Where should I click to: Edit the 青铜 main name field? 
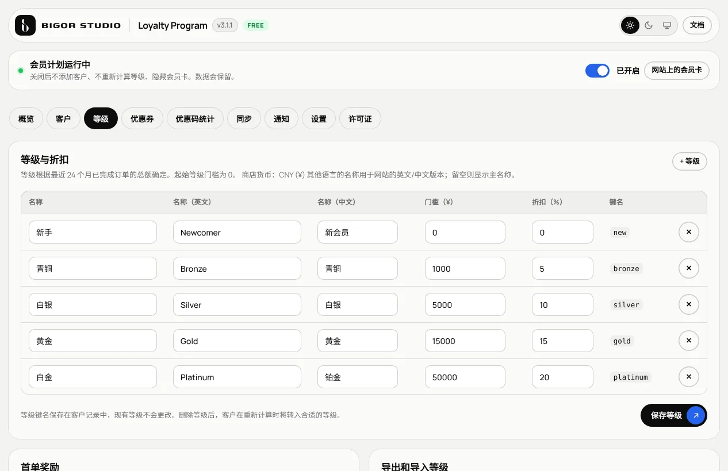[93, 268]
